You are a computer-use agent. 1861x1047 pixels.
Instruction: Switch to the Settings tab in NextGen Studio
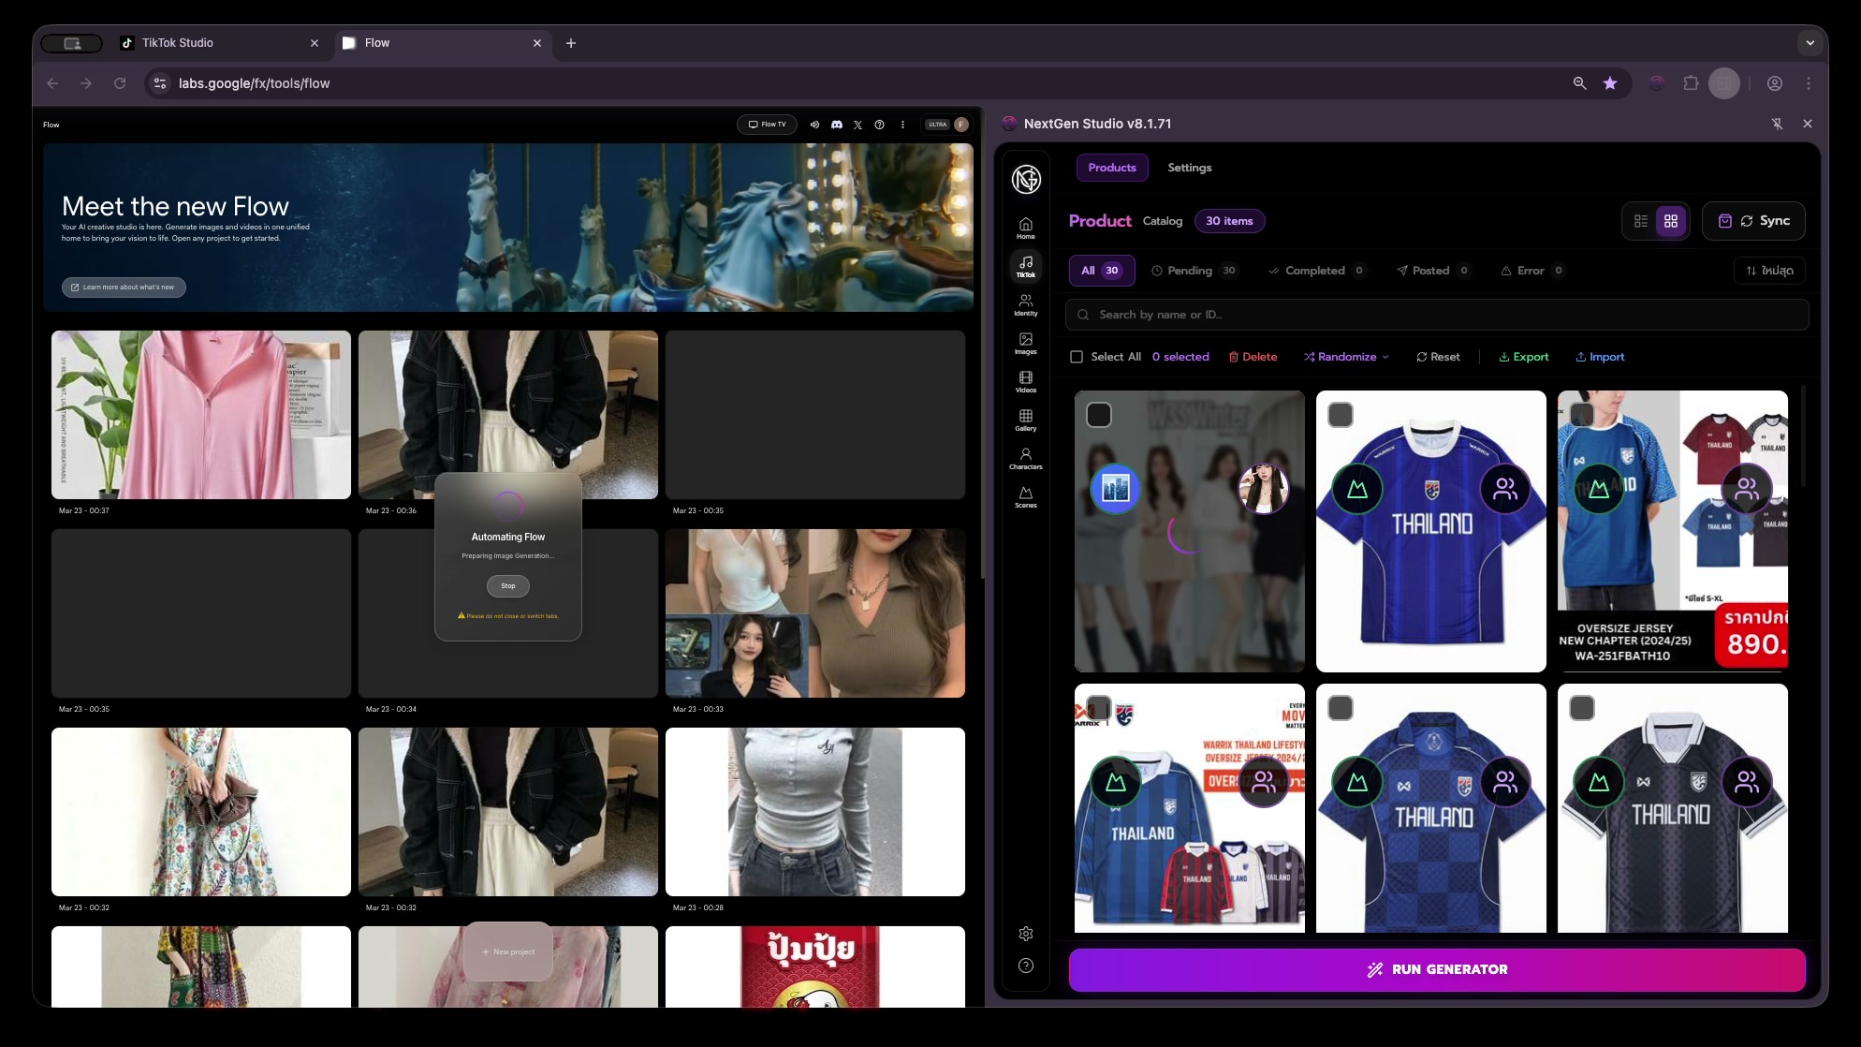1190,168
